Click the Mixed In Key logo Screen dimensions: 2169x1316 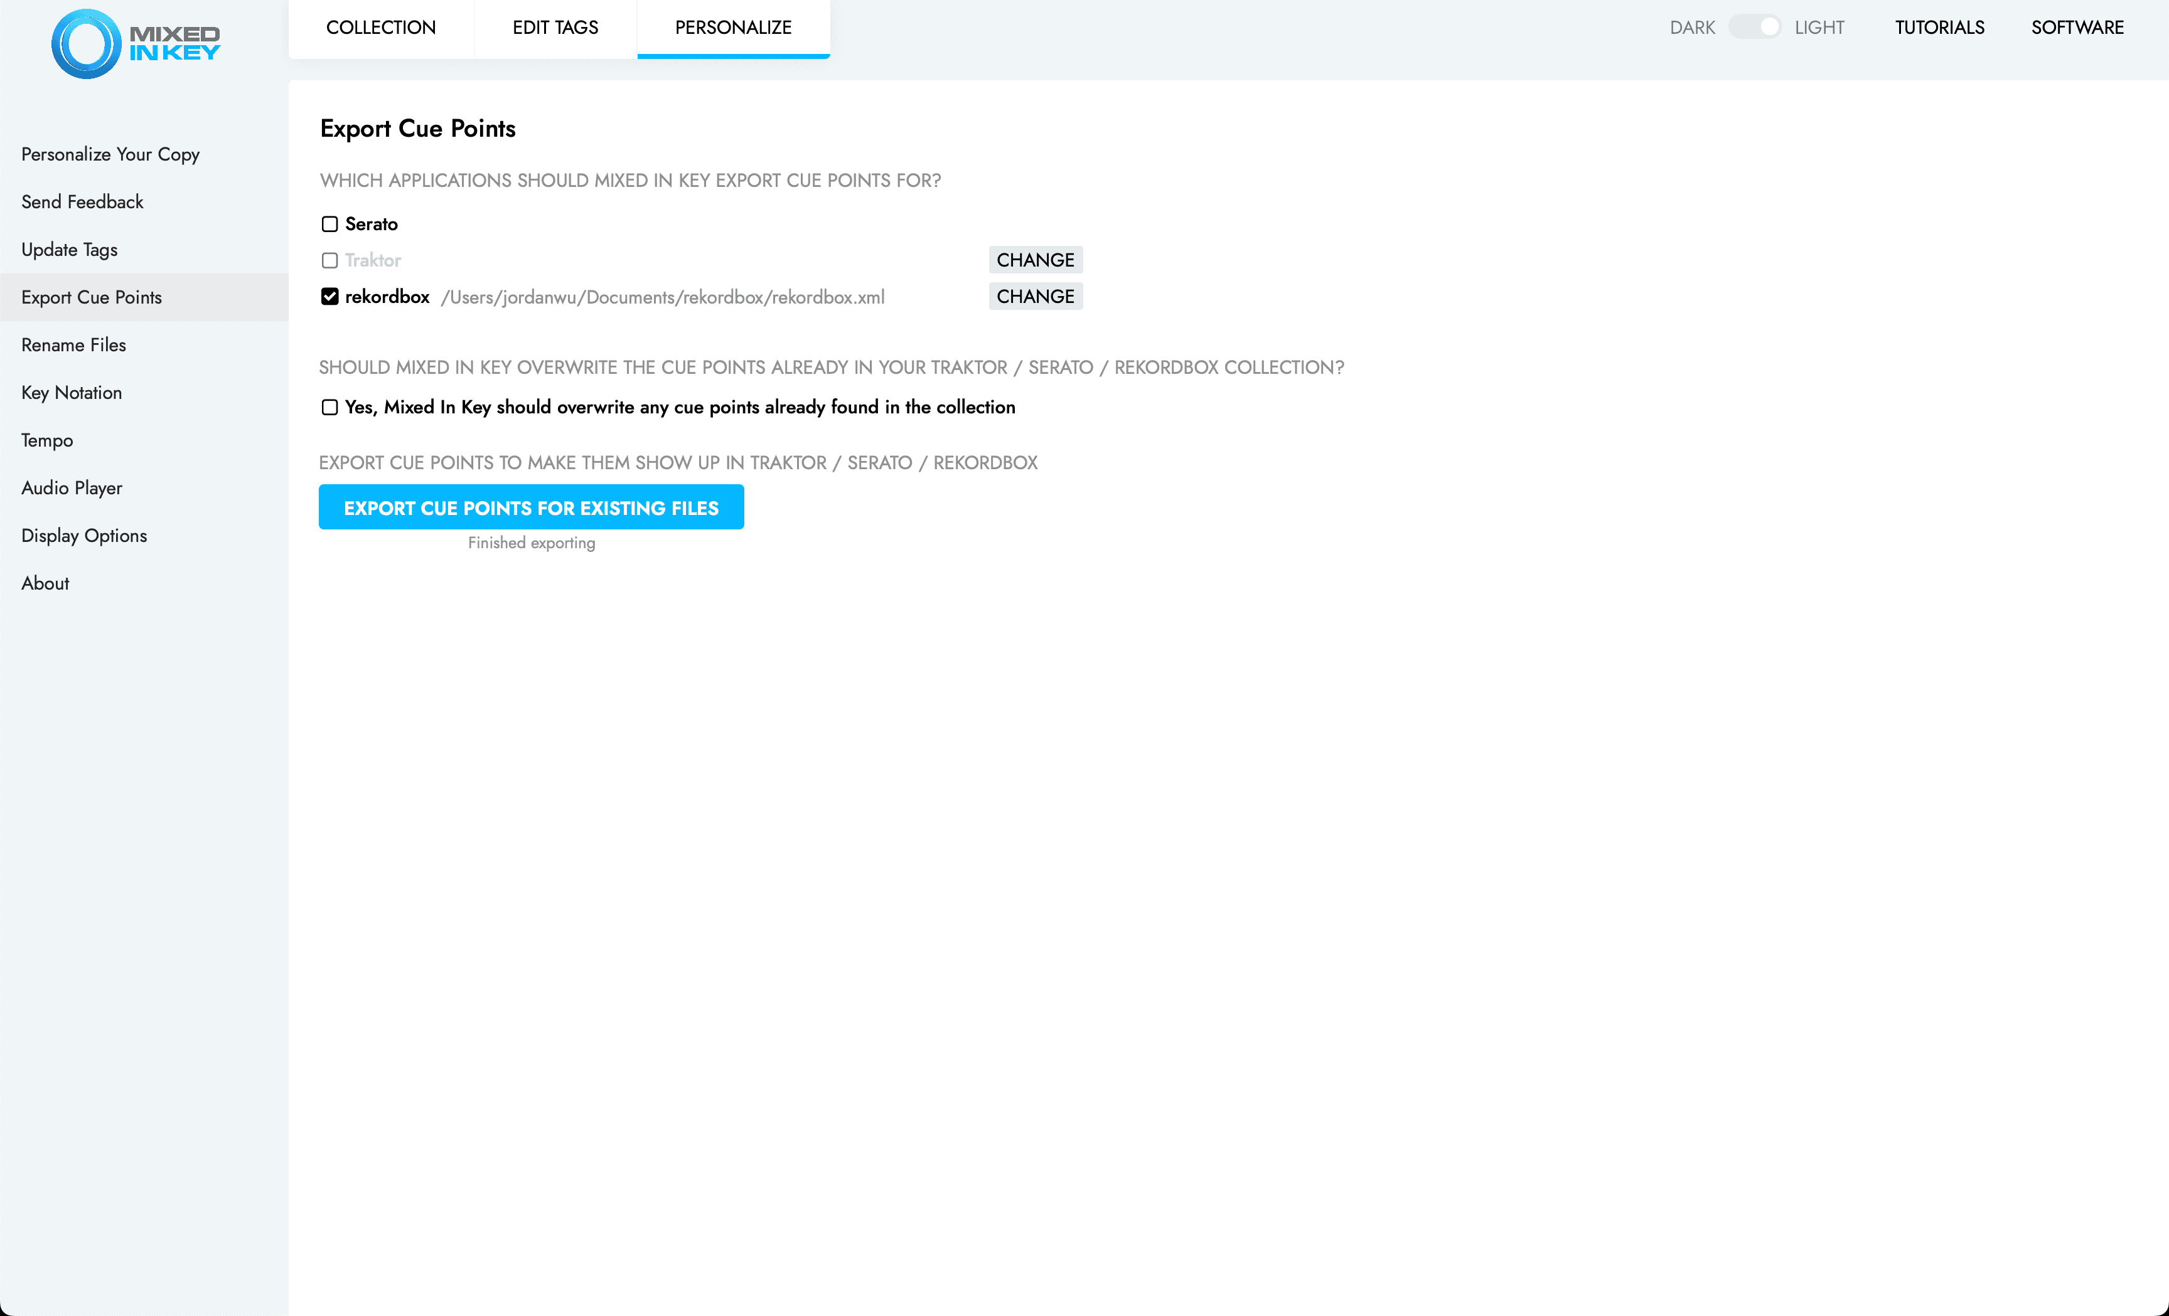pos(136,44)
